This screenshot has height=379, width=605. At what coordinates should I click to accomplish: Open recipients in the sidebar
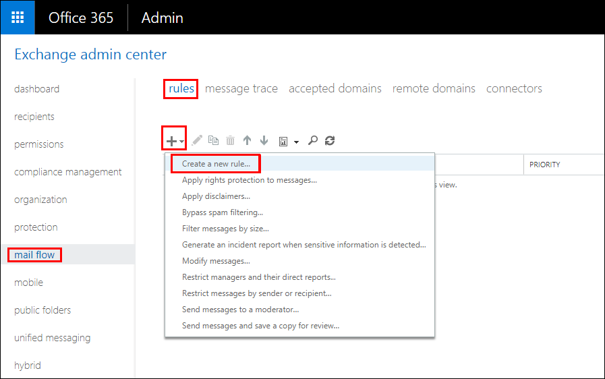coord(34,117)
